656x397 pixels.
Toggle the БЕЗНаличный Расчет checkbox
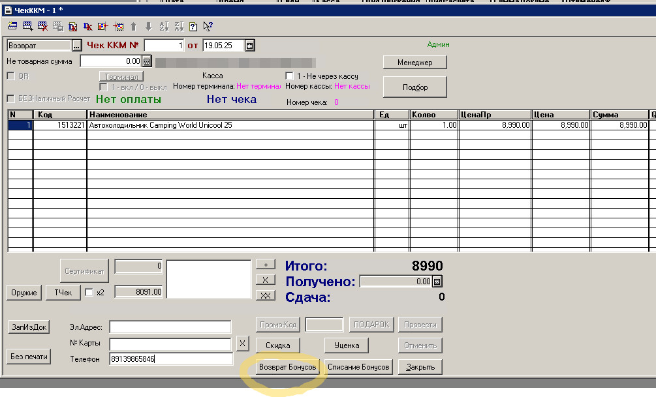click(x=11, y=98)
